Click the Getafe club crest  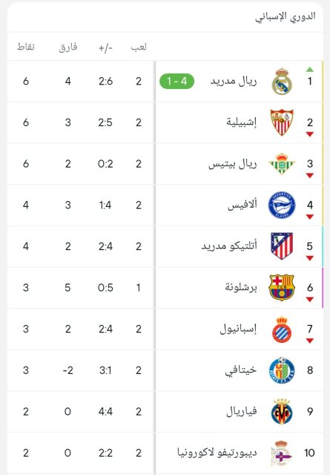point(282,370)
